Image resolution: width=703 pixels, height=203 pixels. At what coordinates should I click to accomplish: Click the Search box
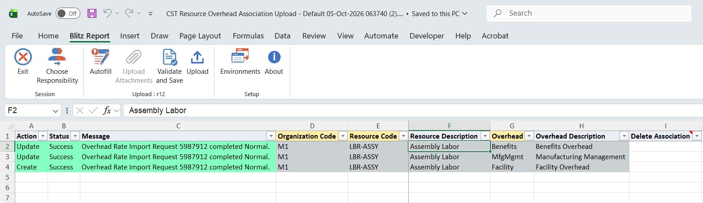[589, 13]
